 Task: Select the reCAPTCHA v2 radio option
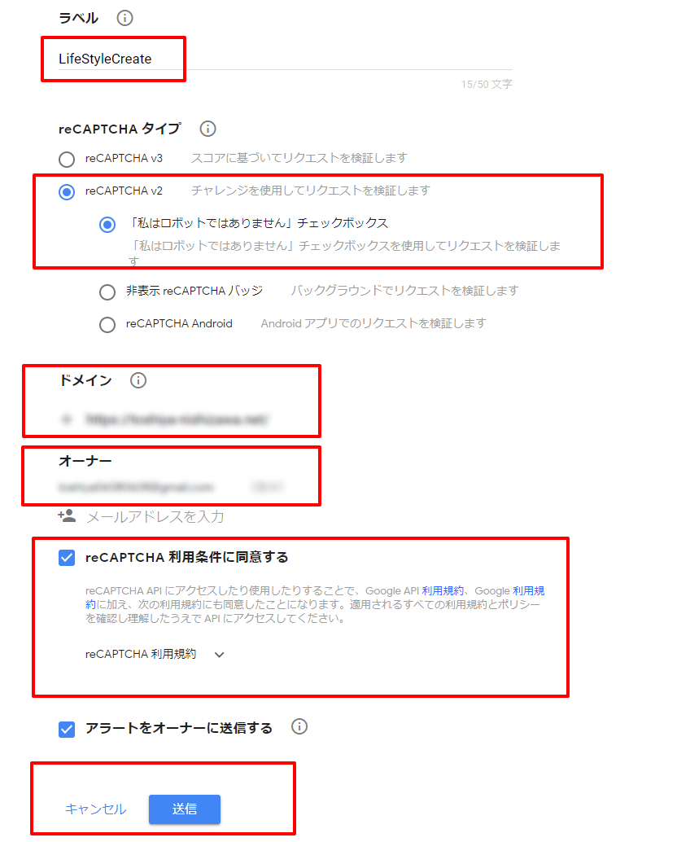[x=67, y=192]
